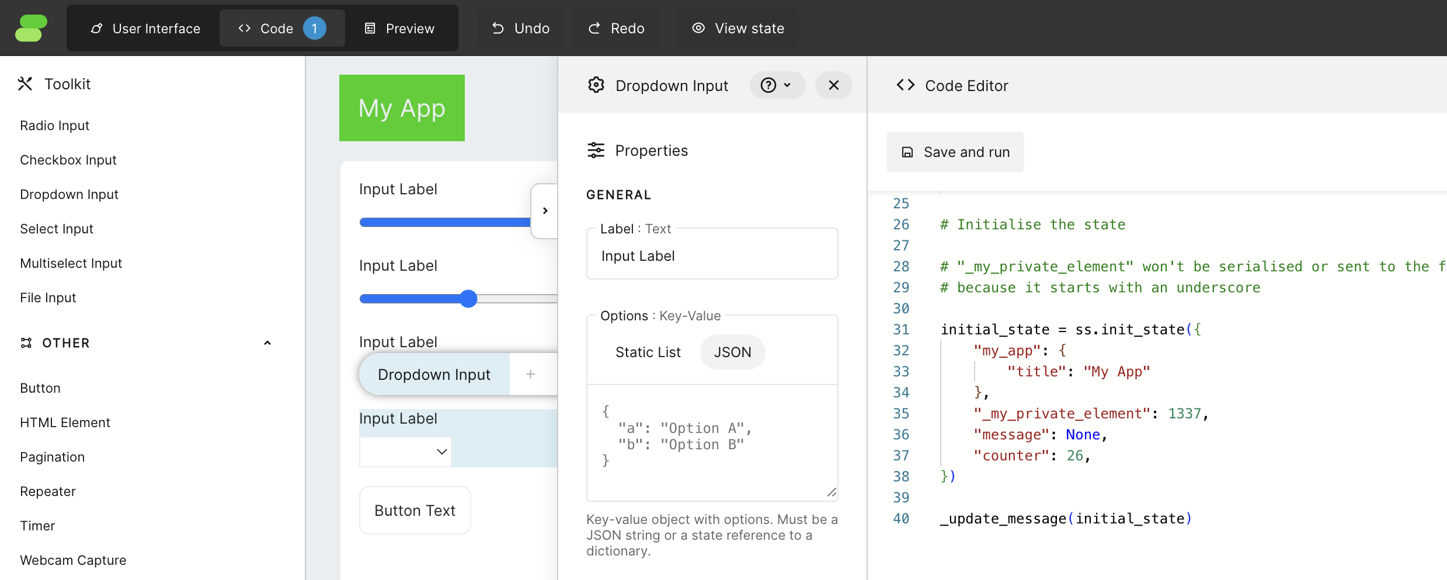Click Save and run
The height and width of the screenshot is (580, 1447).
click(955, 152)
